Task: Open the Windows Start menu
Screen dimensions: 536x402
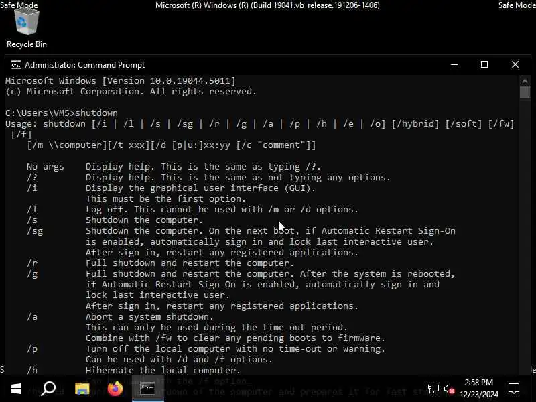Action: pos(16,389)
